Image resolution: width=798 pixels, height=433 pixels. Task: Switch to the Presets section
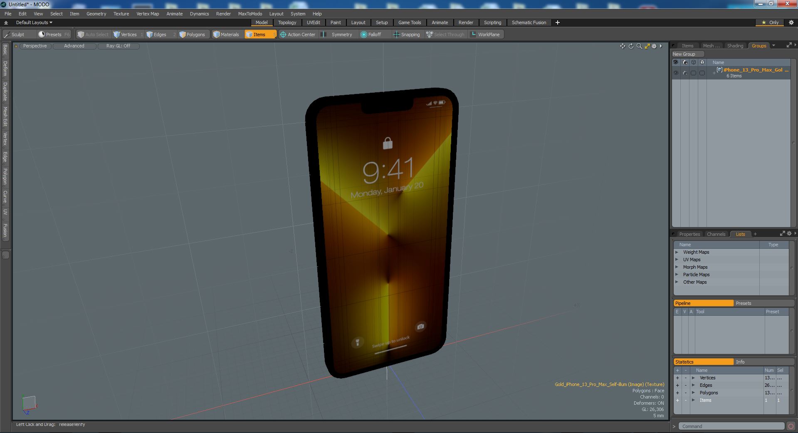763,303
